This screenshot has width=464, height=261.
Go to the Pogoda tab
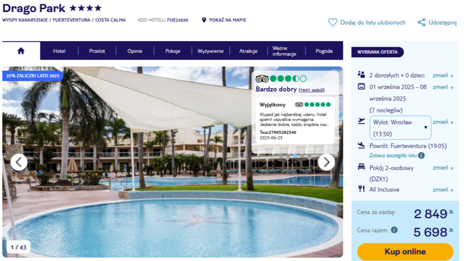tap(324, 51)
